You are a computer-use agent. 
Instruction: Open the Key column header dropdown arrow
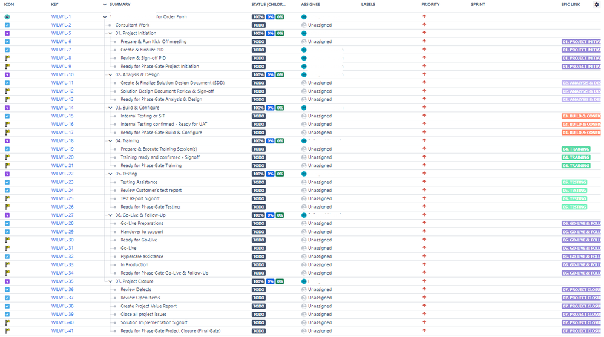[105, 5]
